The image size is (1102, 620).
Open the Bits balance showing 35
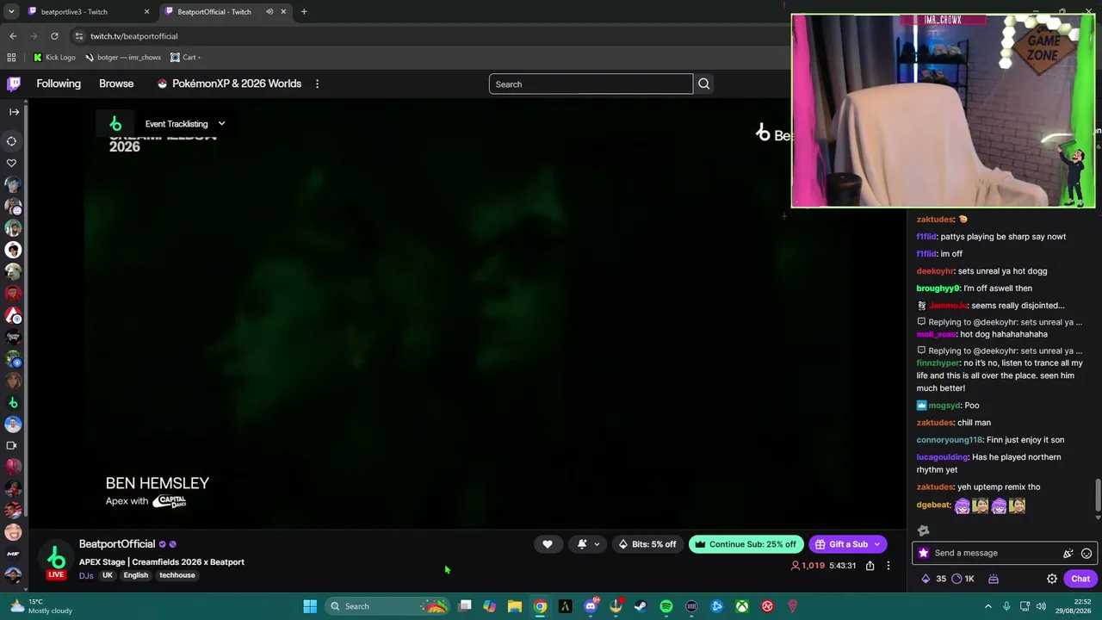click(x=934, y=579)
